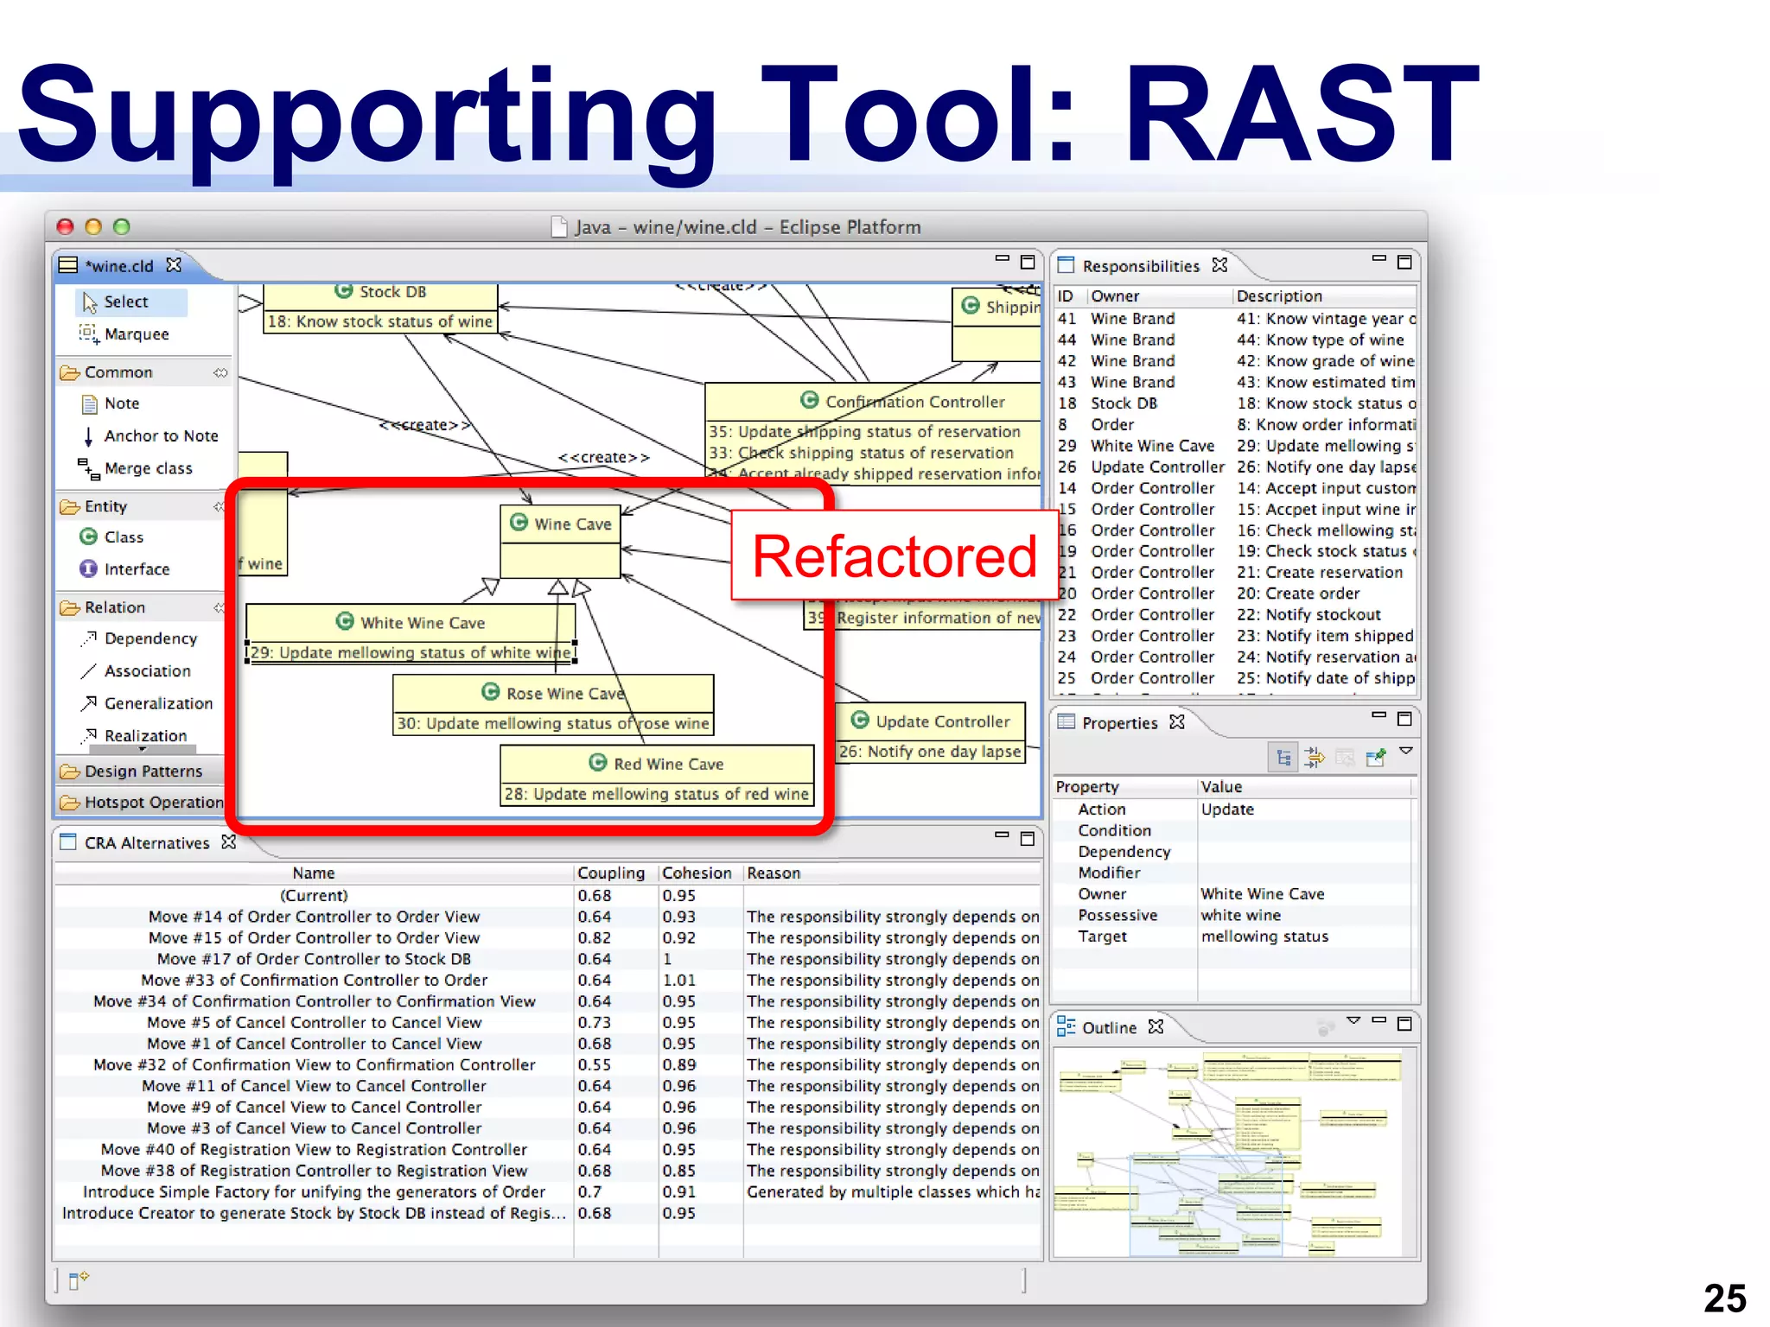Sort alternatives by Coupling column
This screenshot has width=1770, height=1327.
(615, 873)
